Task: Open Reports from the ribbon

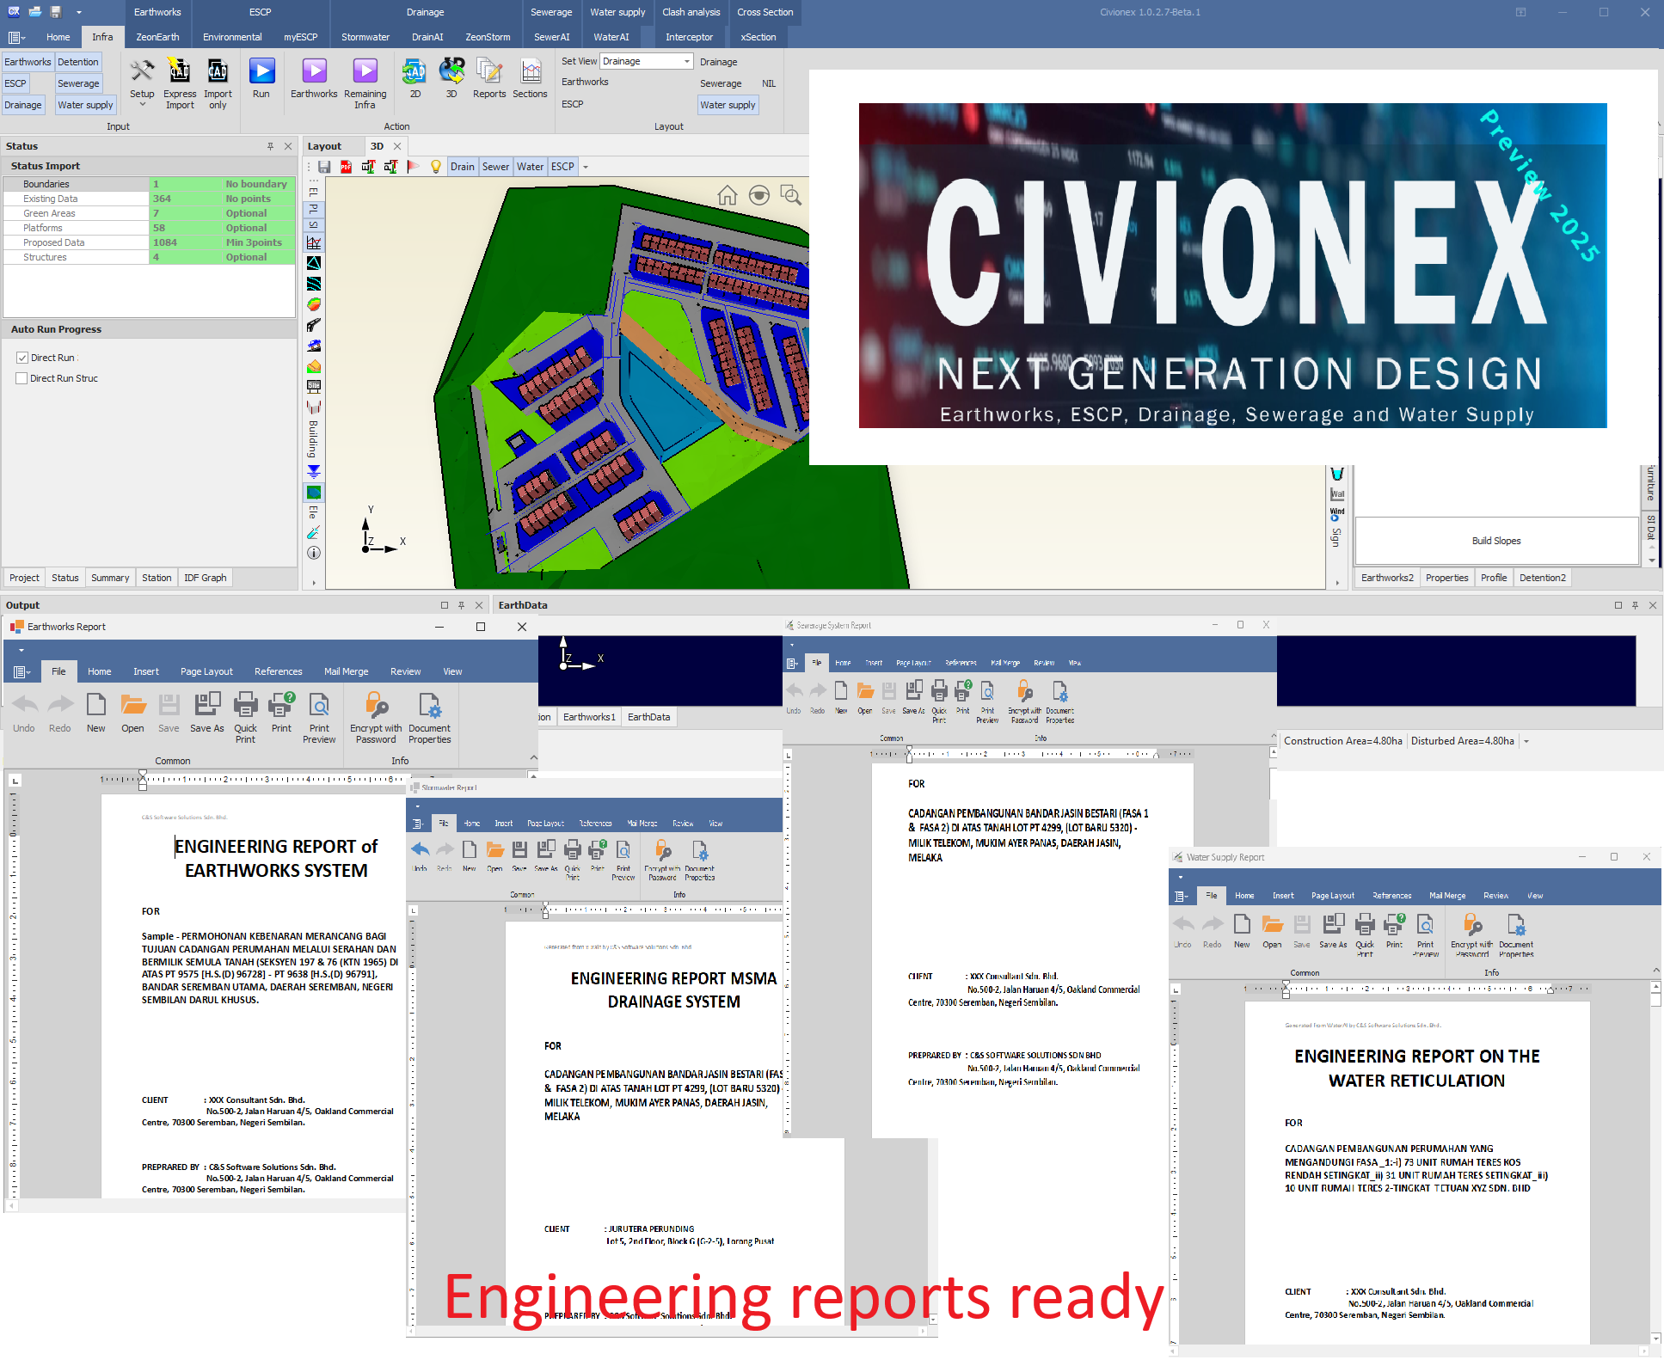Action: [489, 78]
